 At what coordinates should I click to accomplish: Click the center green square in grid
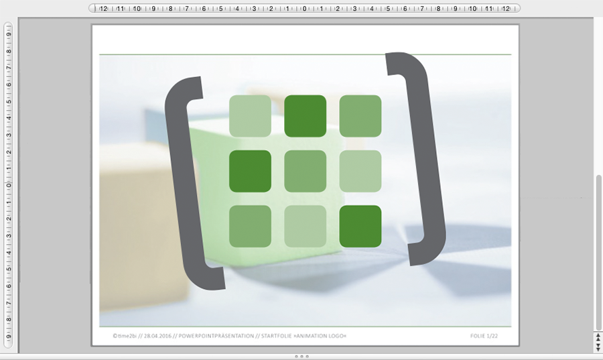[x=306, y=171]
